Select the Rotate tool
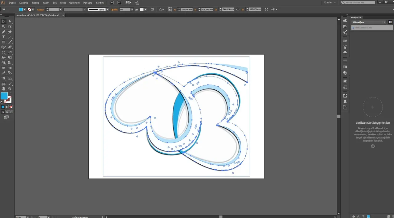This screenshot has height=218, width=394. tap(3, 52)
